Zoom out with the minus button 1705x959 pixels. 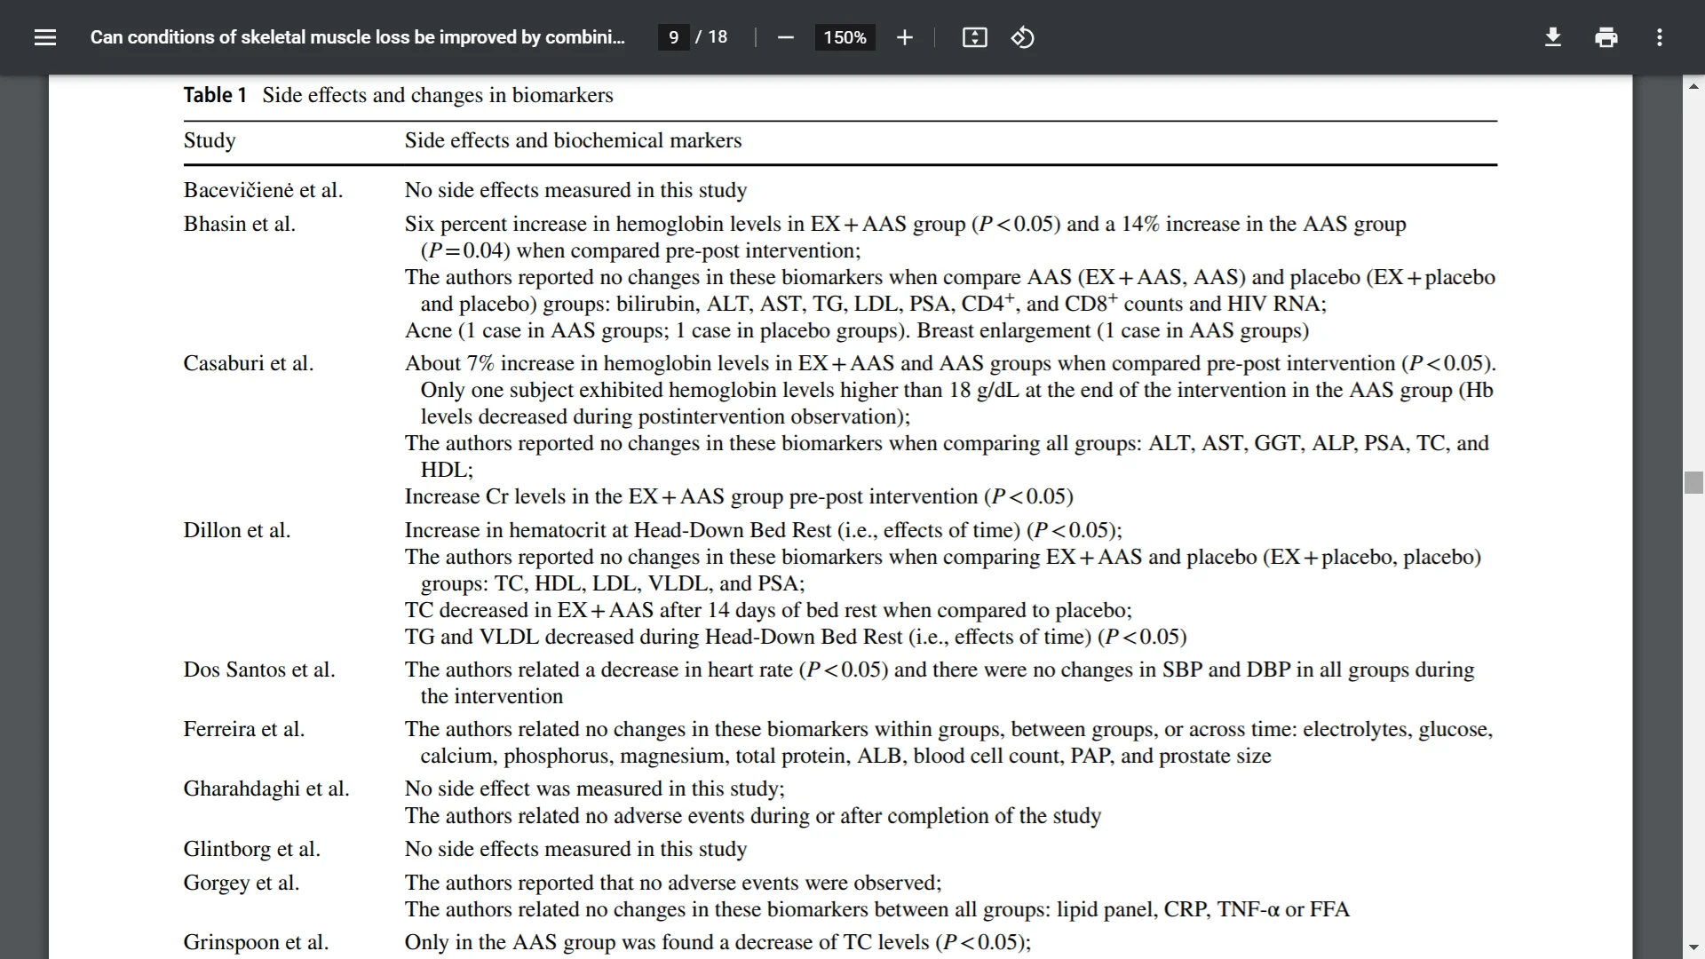click(785, 37)
